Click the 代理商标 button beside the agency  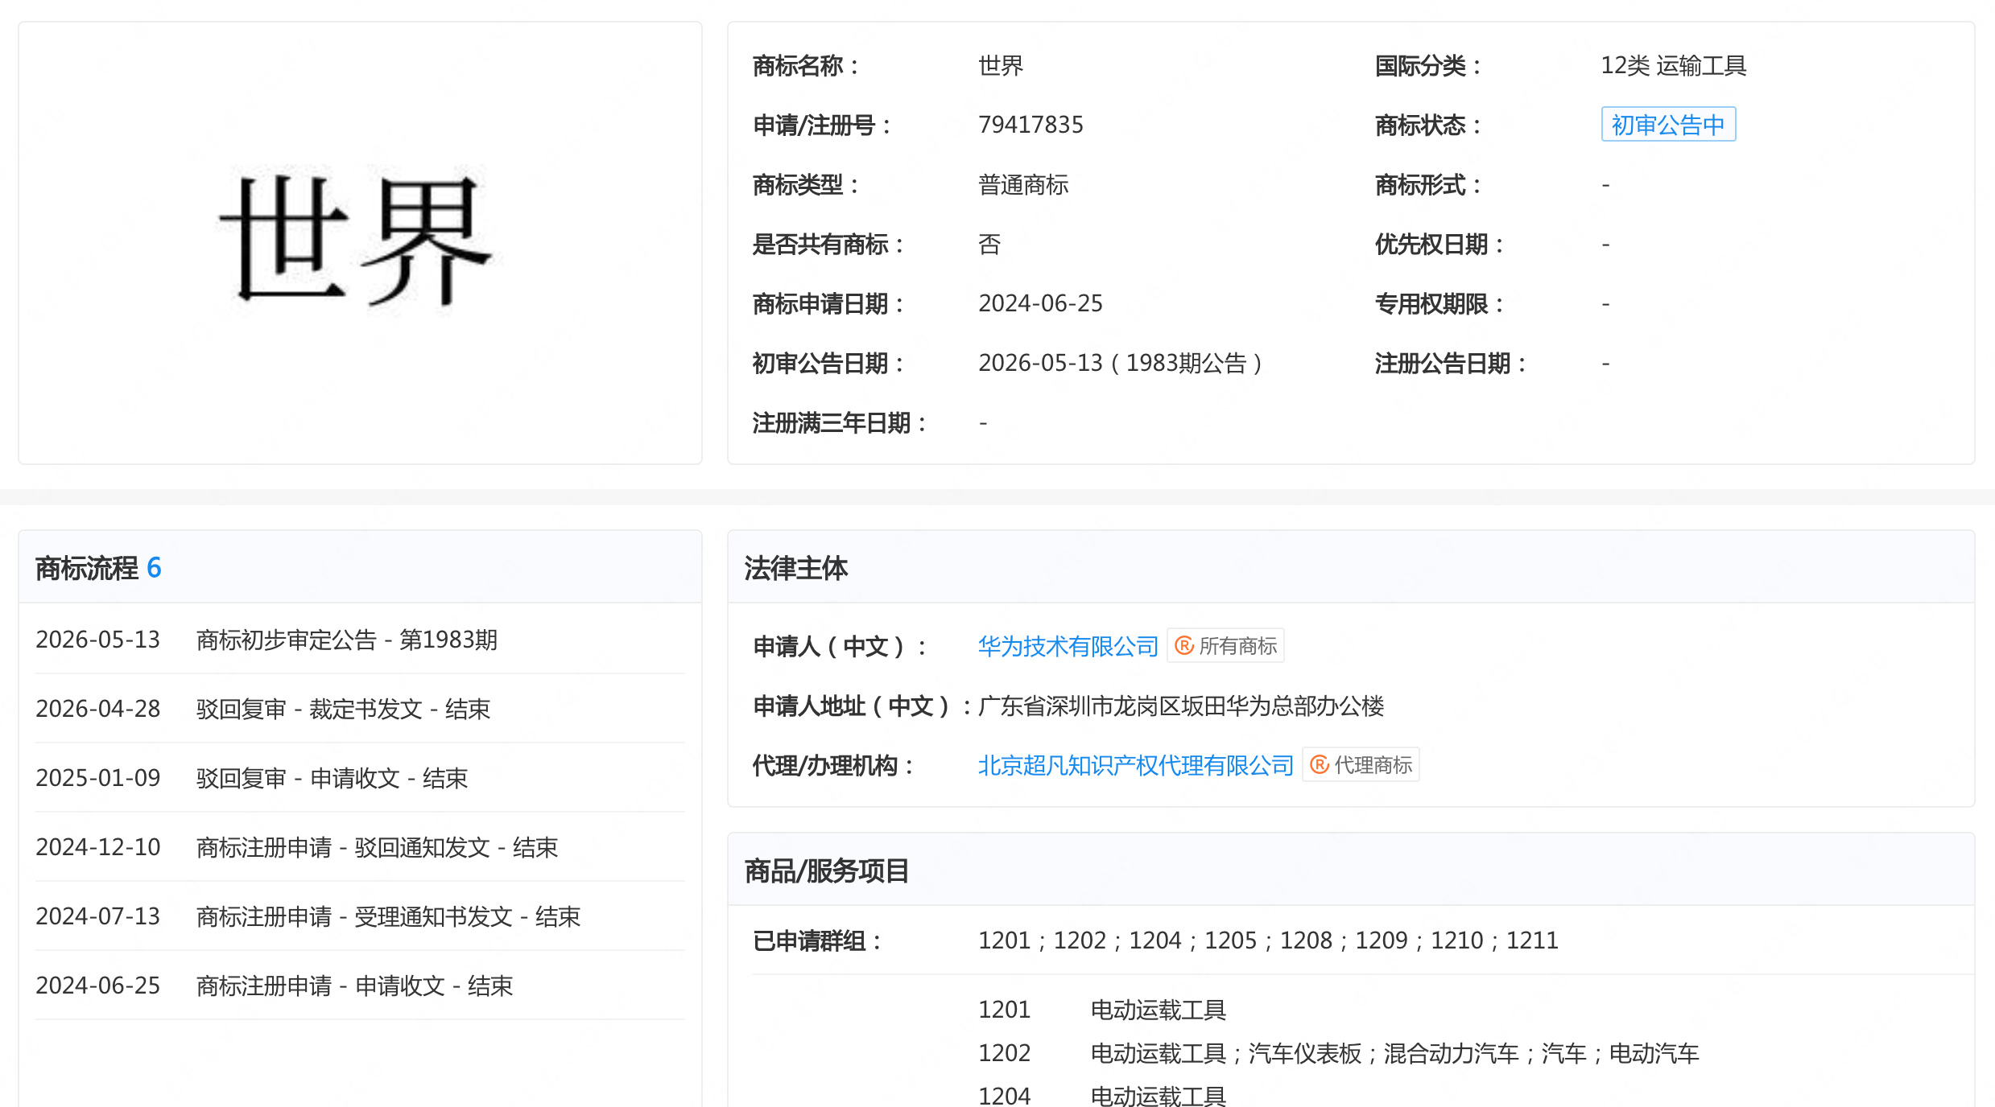(1361, 765)
